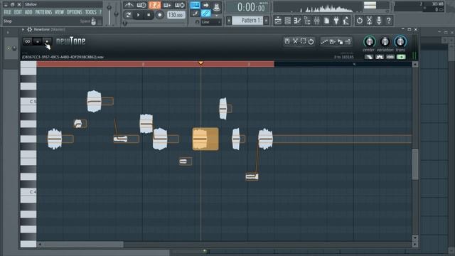
Task: Open the VIEW menu
Action: pyautogui.click(x=59, y=12)
